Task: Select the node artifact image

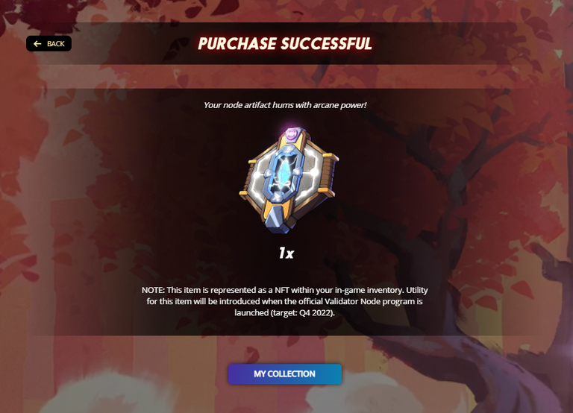Action: tap(289, 180)
